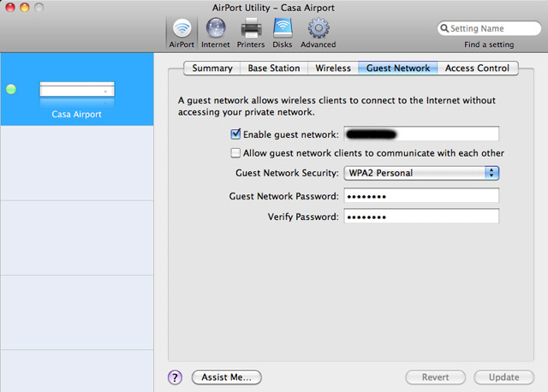Open help with the question mark button
Image resolution: width=548 pixels, height=392 pixels.
pos(175,377)
